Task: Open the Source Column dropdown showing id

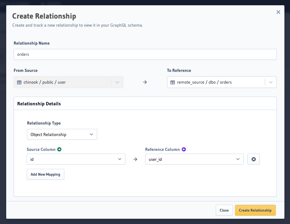Action: tap(76, 159)
